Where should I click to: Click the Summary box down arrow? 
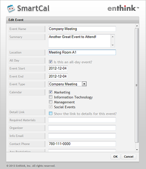point(113,45)
